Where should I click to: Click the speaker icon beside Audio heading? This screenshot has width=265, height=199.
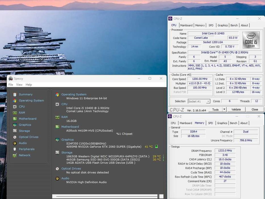point(57,178)
